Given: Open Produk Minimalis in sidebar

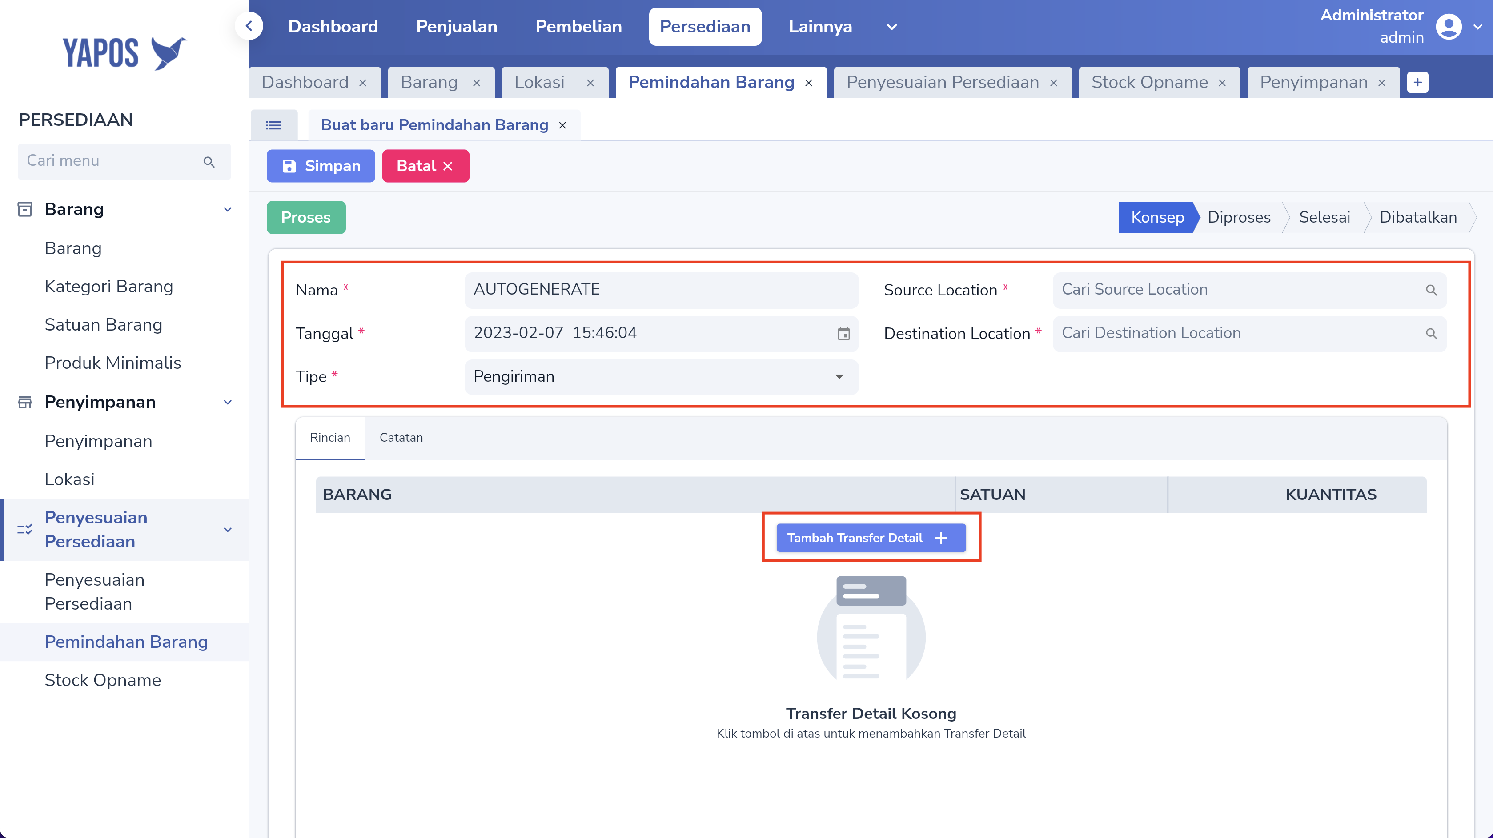Looking at the screenshot, I should 113,363.
